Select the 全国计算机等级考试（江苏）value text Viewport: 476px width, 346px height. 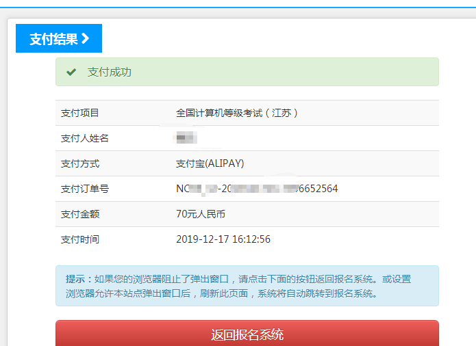[237, 113]
